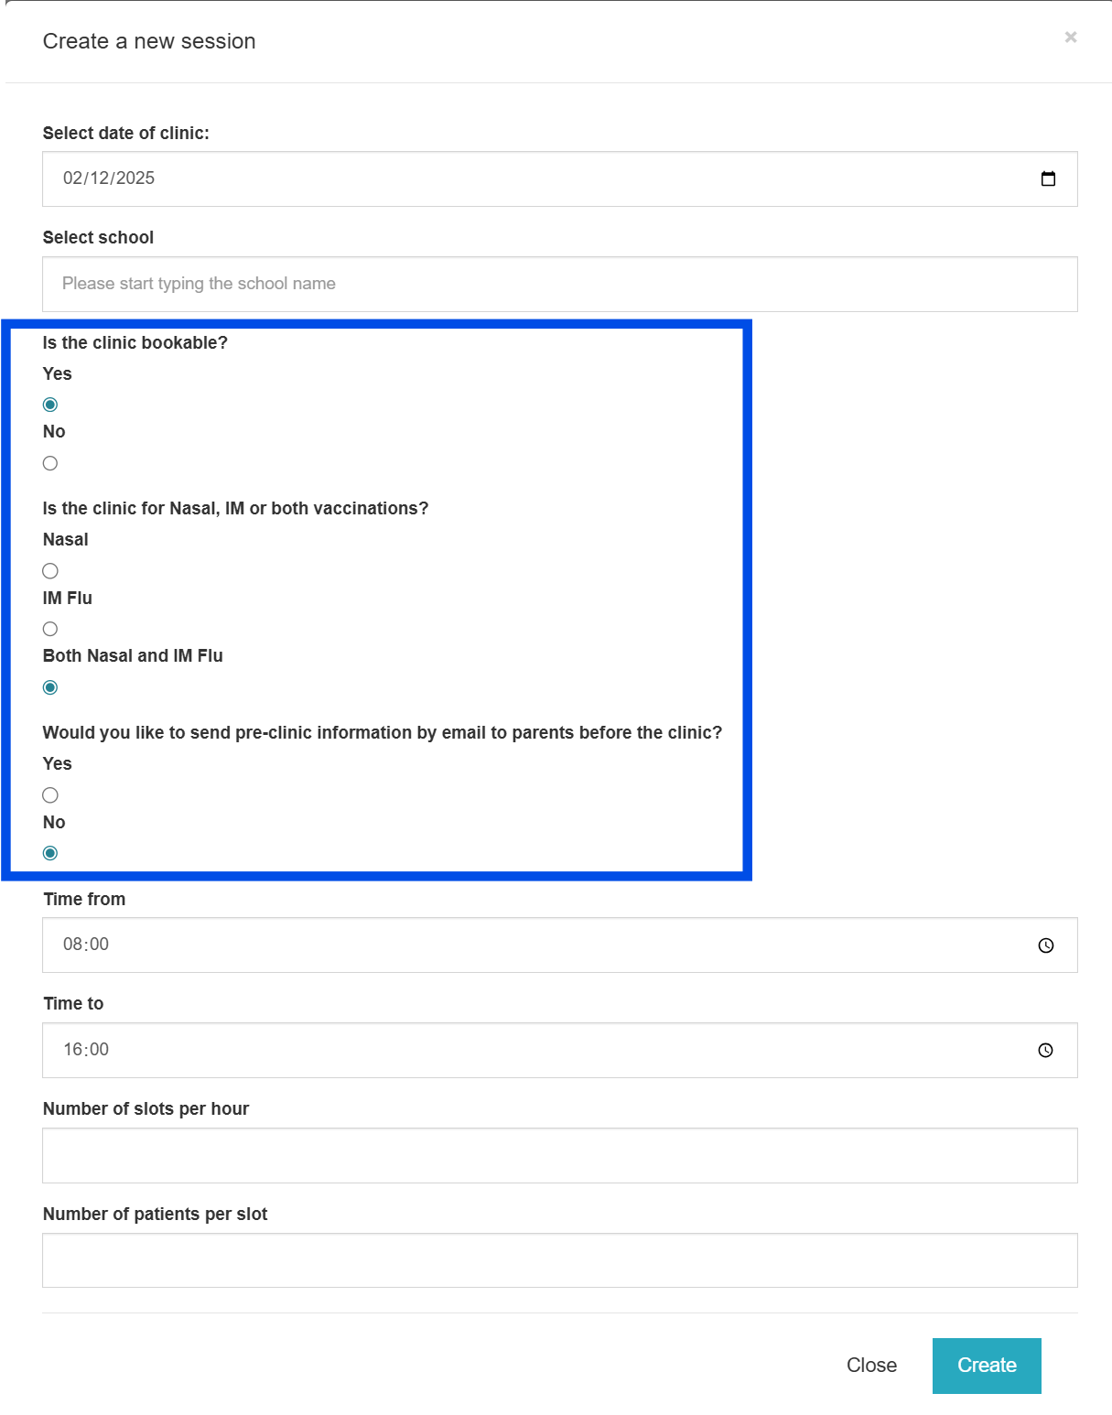Open the calendar picker for clinic date
The image size is (1112, 1415).
1048,178
